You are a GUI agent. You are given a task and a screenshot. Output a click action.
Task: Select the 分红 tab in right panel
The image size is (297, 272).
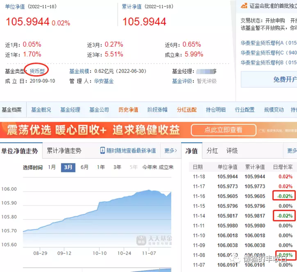tap(212, 151)
